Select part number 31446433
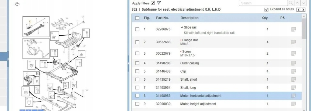This screenshot has height=111, width=311. coord(163,71)
